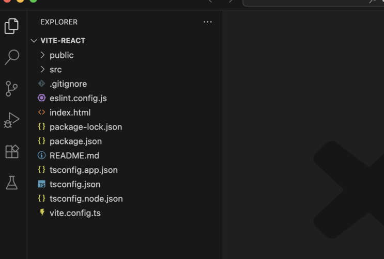Viewport: 384px width, 259px height.
Task: Open package.json in the editor
Action: [x=75, y=141]
